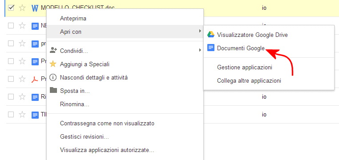Star the file starting with lowercase 'pr'
Viewport: 339px width, 160px height.
(22, 44)
